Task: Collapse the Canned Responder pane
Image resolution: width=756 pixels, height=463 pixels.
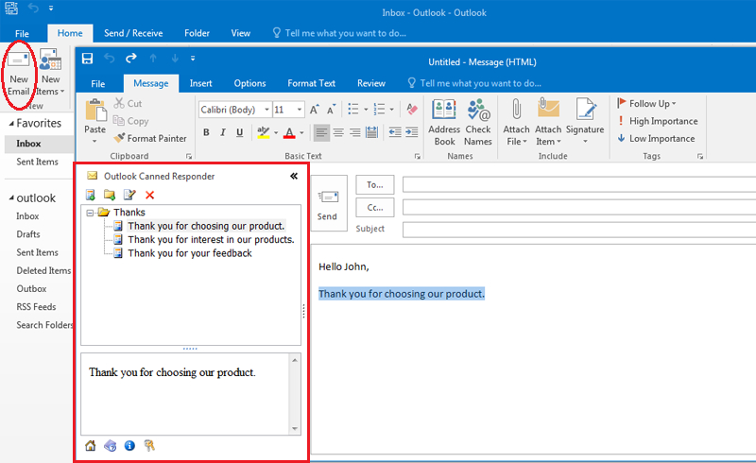Action: click(294, 176)
